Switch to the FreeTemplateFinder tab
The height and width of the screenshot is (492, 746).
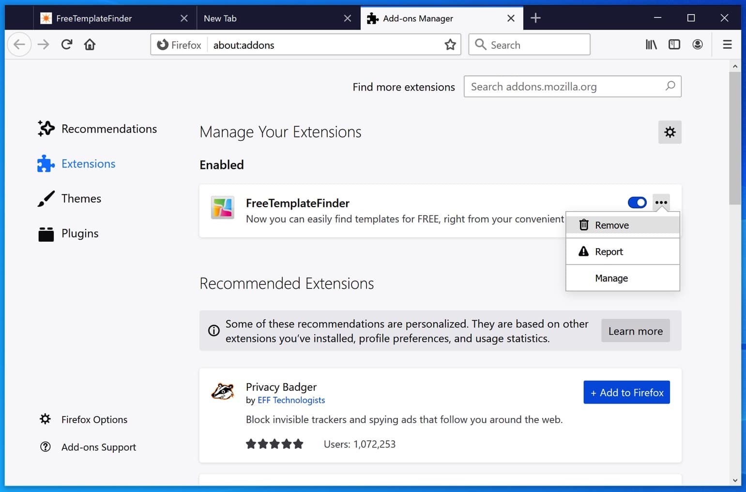(115, 18)
